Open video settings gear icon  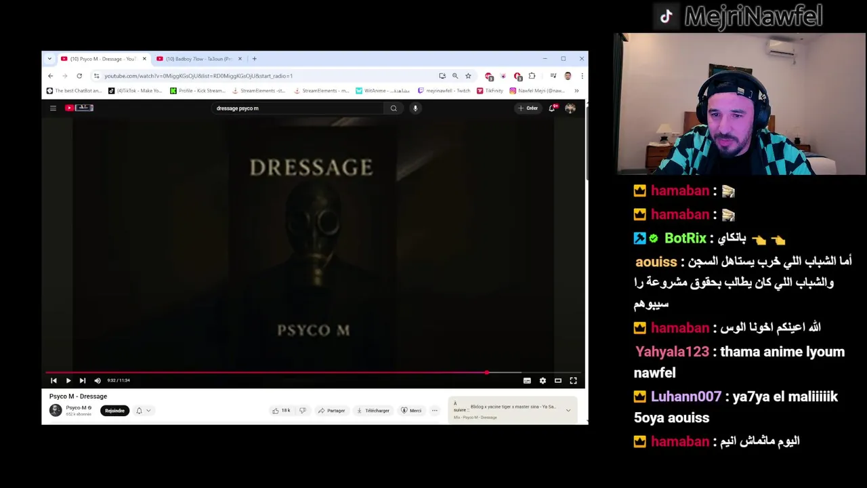543,381
